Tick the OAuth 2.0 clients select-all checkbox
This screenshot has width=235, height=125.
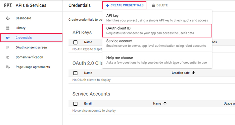tap(76, 73)
